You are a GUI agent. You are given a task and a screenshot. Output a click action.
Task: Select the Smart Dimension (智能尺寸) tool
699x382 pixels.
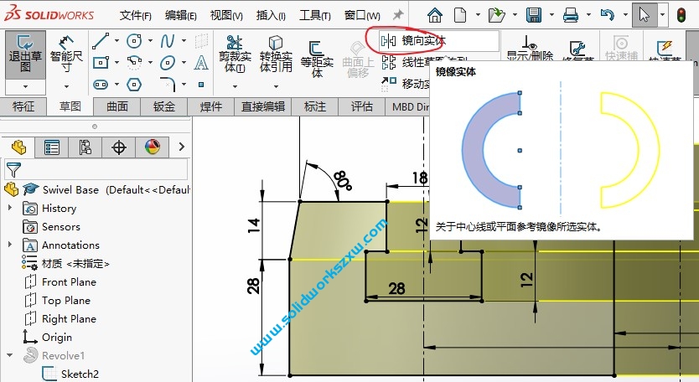click(66, 52)
